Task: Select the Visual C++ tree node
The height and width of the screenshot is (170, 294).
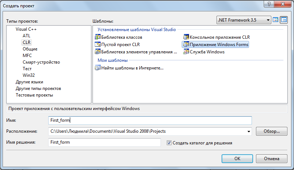Action: click(26, 29)
